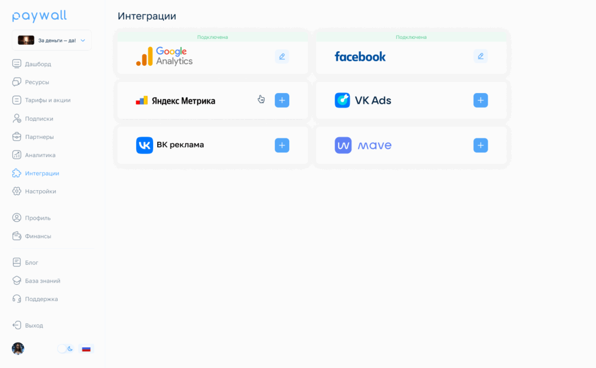
Task: Click the user avatar photo
Action: pyautogui.click(x=18, y=348)
